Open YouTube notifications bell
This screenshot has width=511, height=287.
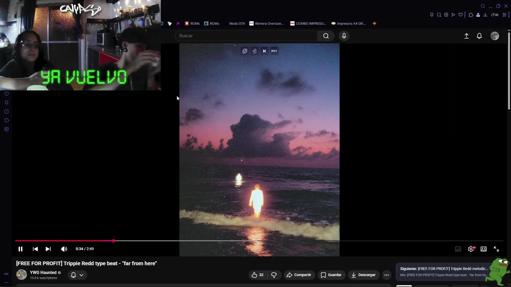coord(479,36)
